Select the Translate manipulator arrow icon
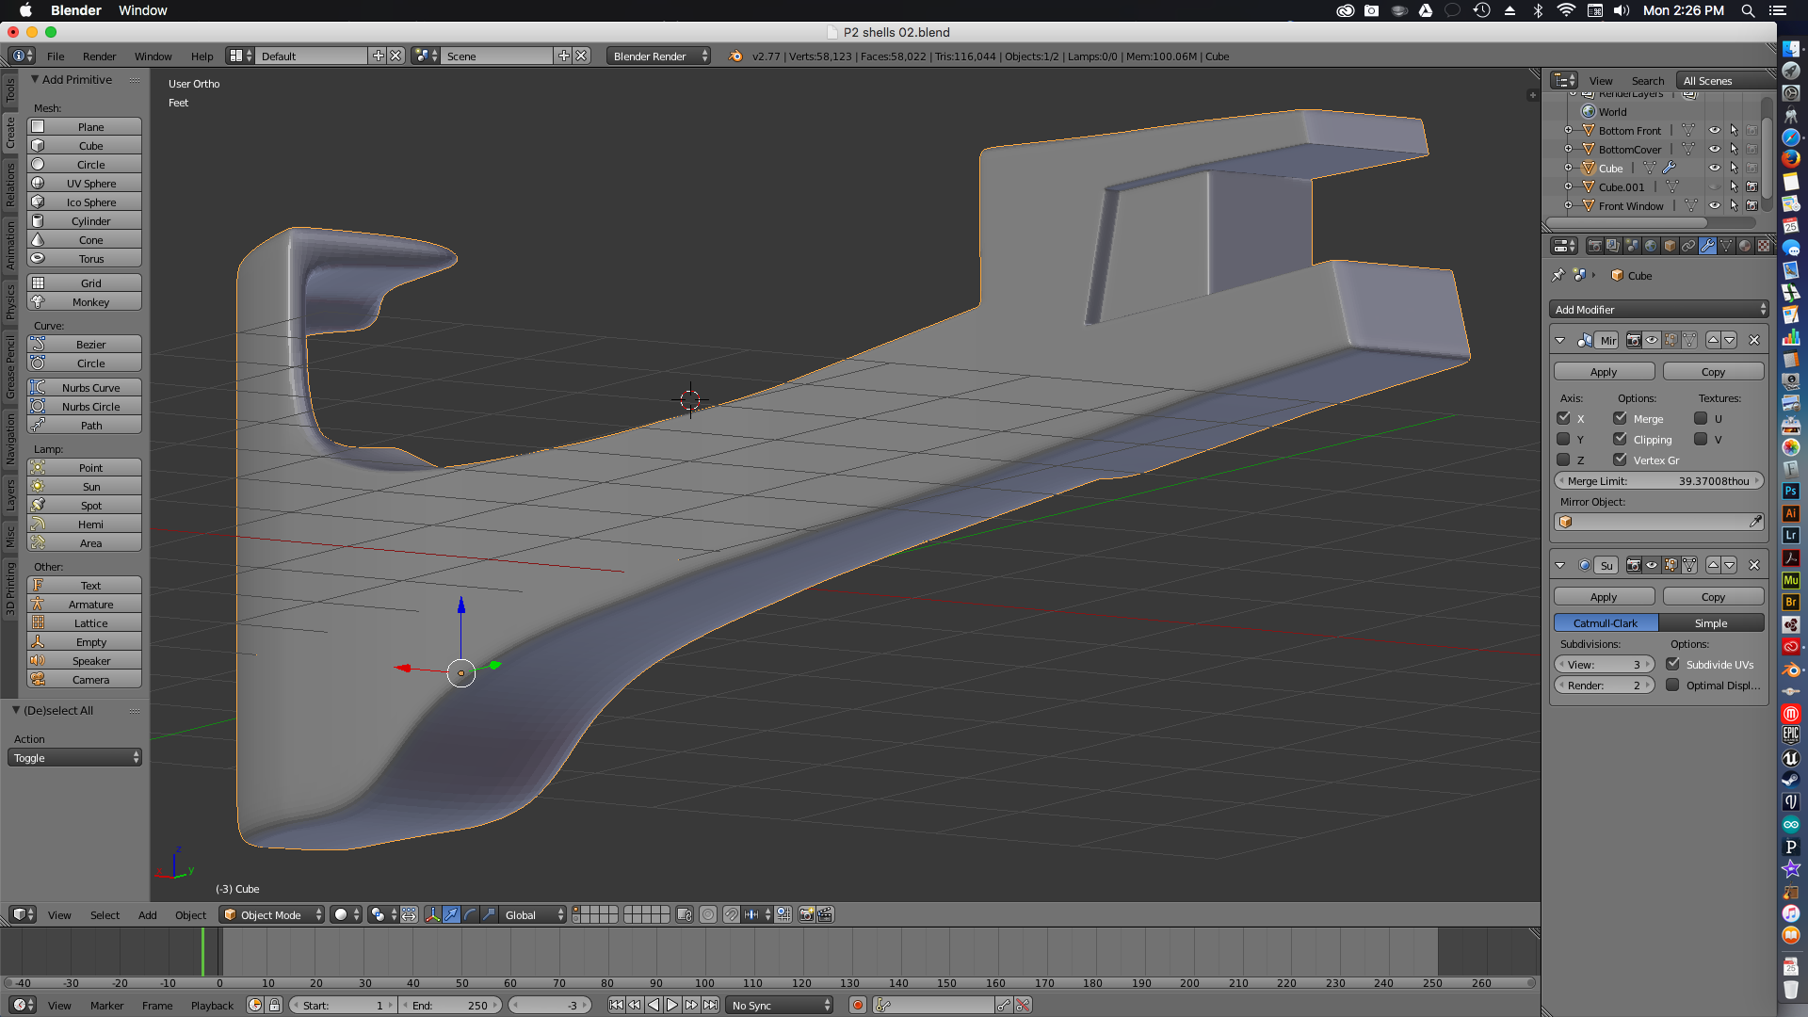 tap(451, 914)
